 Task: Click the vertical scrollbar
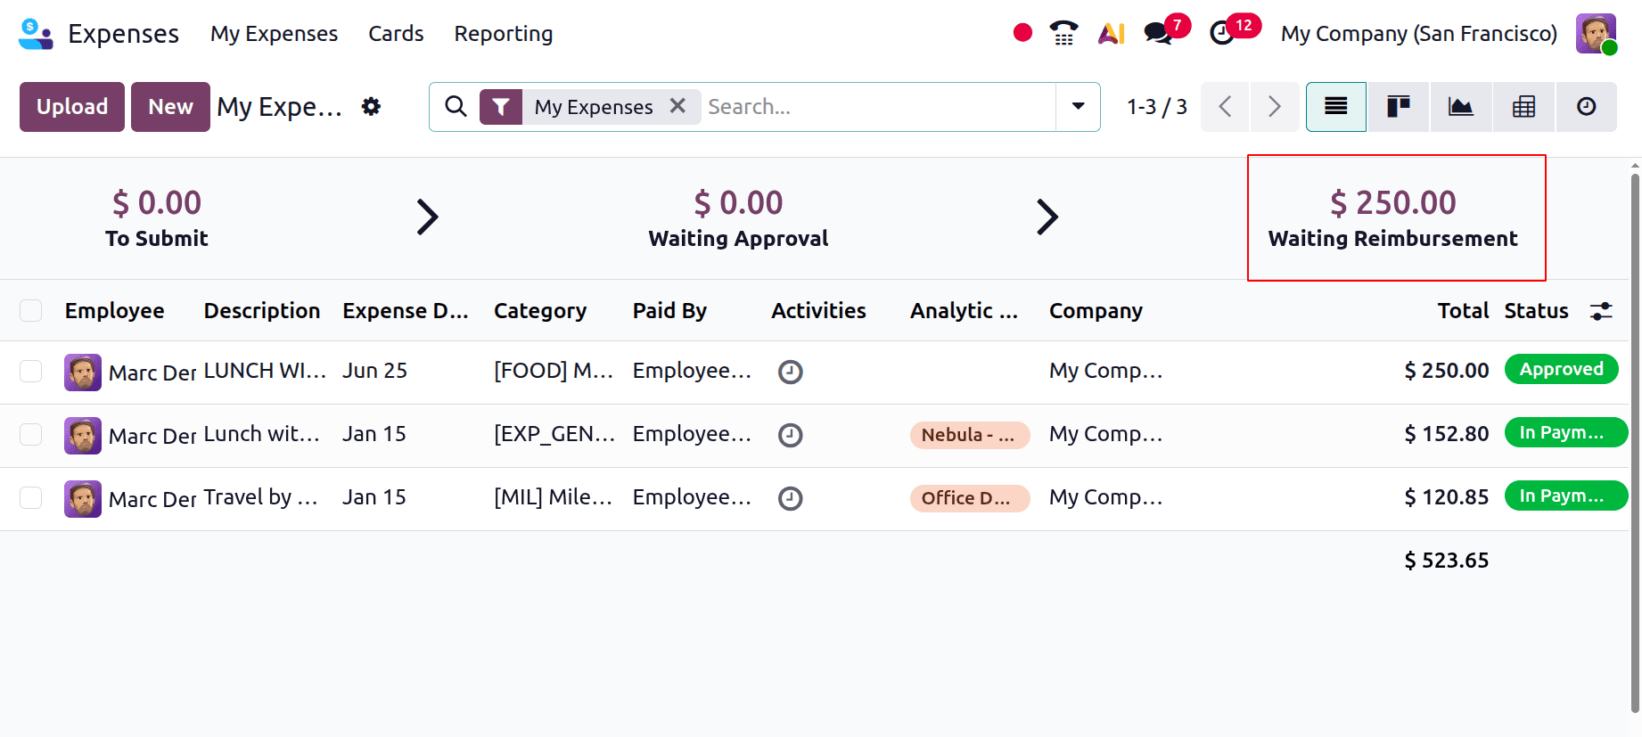pyautogui.click(x=1635, y=443)
